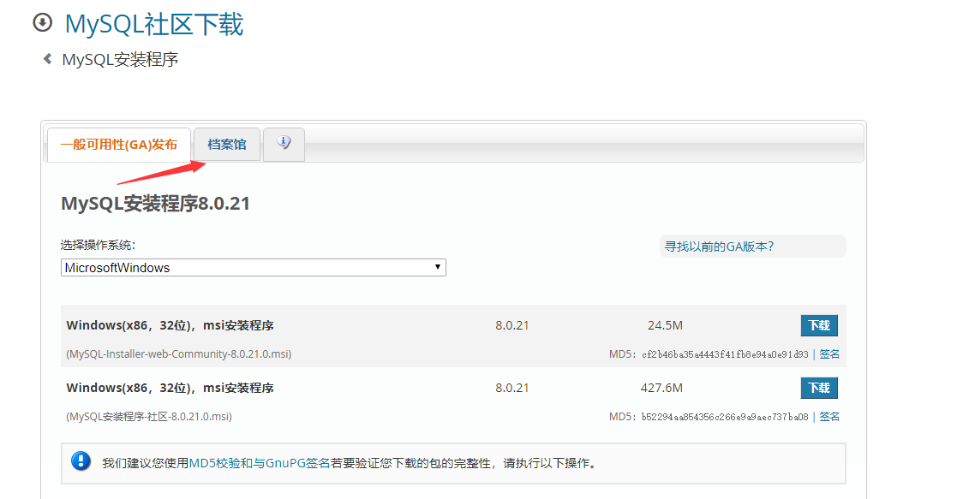Open the MD5校验和与GnuPG签名 link
The width and height of the screenshot is (969, 499).
(x=260, y=463)
